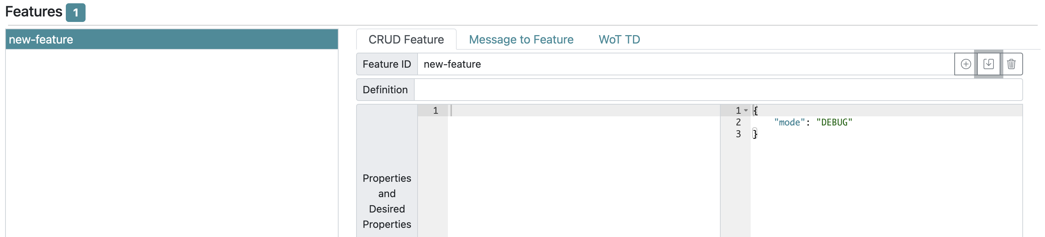Click the "mode" key on line 2
1045x237 pixels.
pyautogui.click(x=789, y=122)
